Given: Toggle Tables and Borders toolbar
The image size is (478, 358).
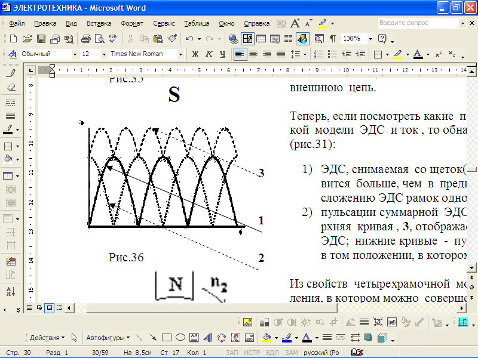Looking at the screenshot, I should (x=247, y=39).
